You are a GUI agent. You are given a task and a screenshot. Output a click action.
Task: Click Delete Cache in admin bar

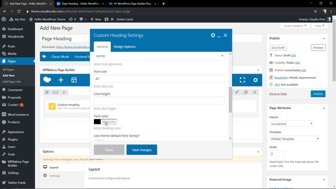tap(125, 19)
